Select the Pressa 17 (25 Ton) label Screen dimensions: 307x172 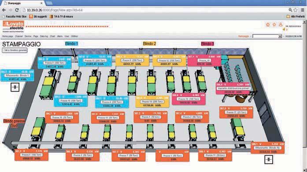[x=236, y=112]
